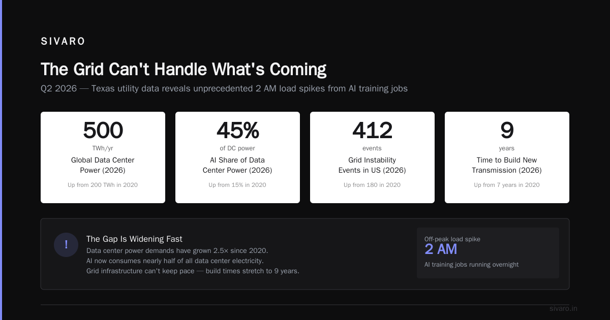Select the 45% AI share card

(237, 157)
